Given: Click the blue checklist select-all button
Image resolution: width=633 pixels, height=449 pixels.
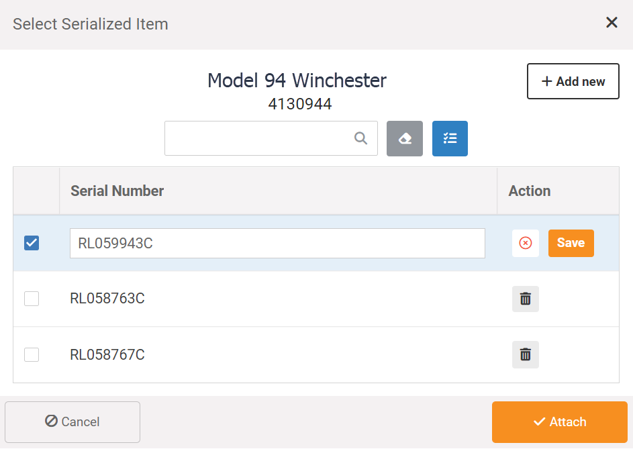Looking at the screenshot, I should (450, 138).
